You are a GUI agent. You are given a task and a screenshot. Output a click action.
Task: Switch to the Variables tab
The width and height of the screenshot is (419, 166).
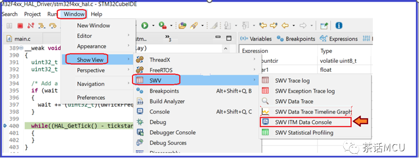coord(256,39)
